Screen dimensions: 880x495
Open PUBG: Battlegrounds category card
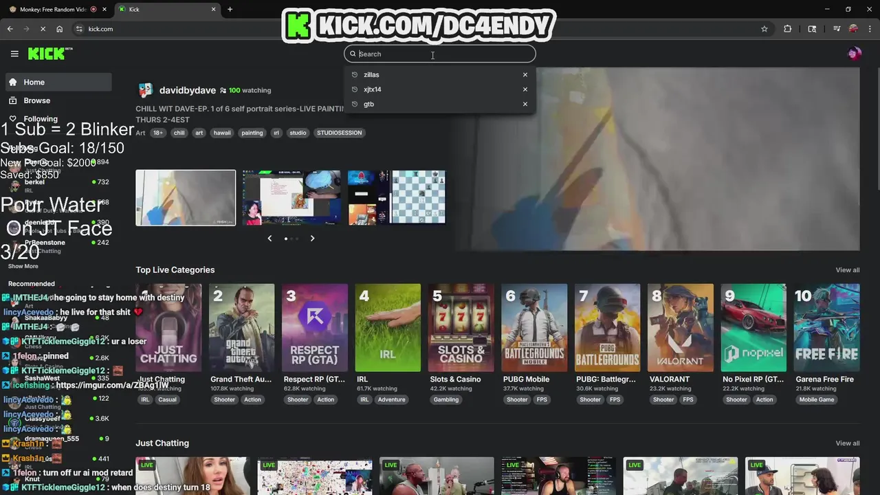[607, 328]
